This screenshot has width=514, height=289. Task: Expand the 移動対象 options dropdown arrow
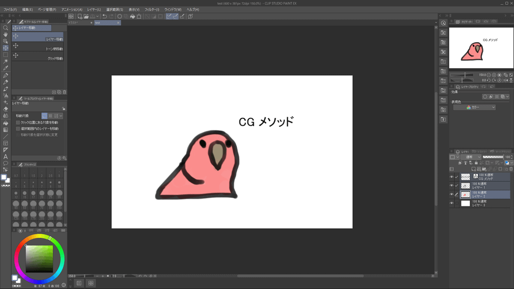coord(61,116)
